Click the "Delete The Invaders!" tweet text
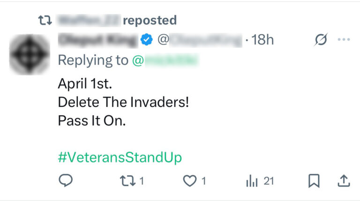Screen dimensions: 360x201 (123, 102)
